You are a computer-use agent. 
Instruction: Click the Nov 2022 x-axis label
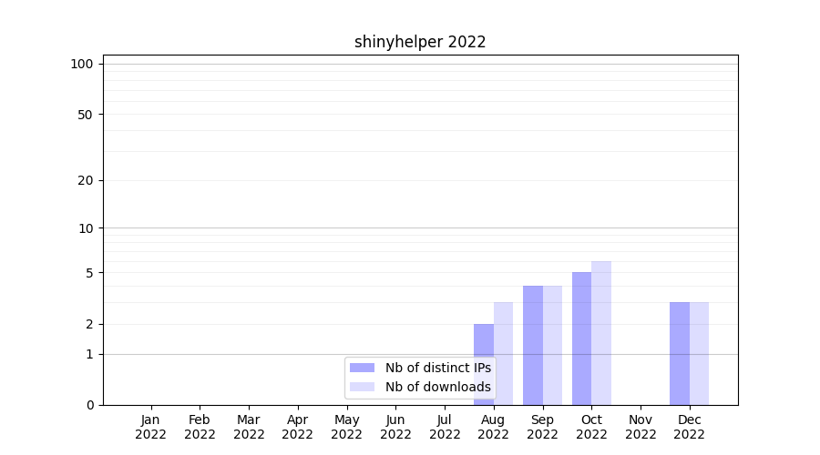[641, 427]
